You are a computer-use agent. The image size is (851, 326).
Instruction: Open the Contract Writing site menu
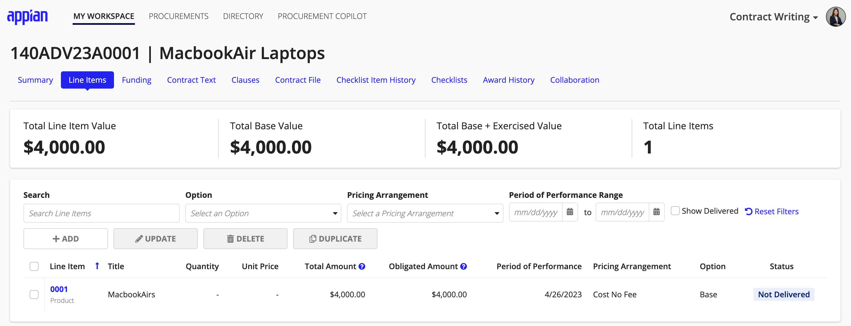[773, 17]
